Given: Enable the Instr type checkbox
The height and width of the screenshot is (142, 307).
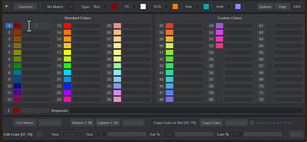Looking at the screenshot, I should tap(229, 6).
